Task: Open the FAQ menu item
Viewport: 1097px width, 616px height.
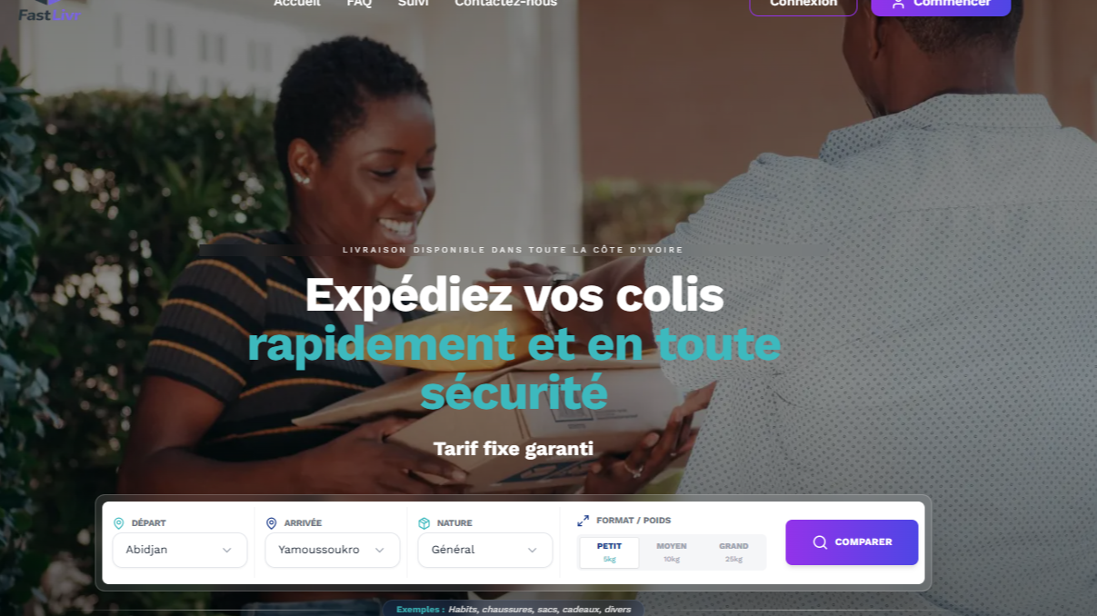Action: click(x=359, y=4)
